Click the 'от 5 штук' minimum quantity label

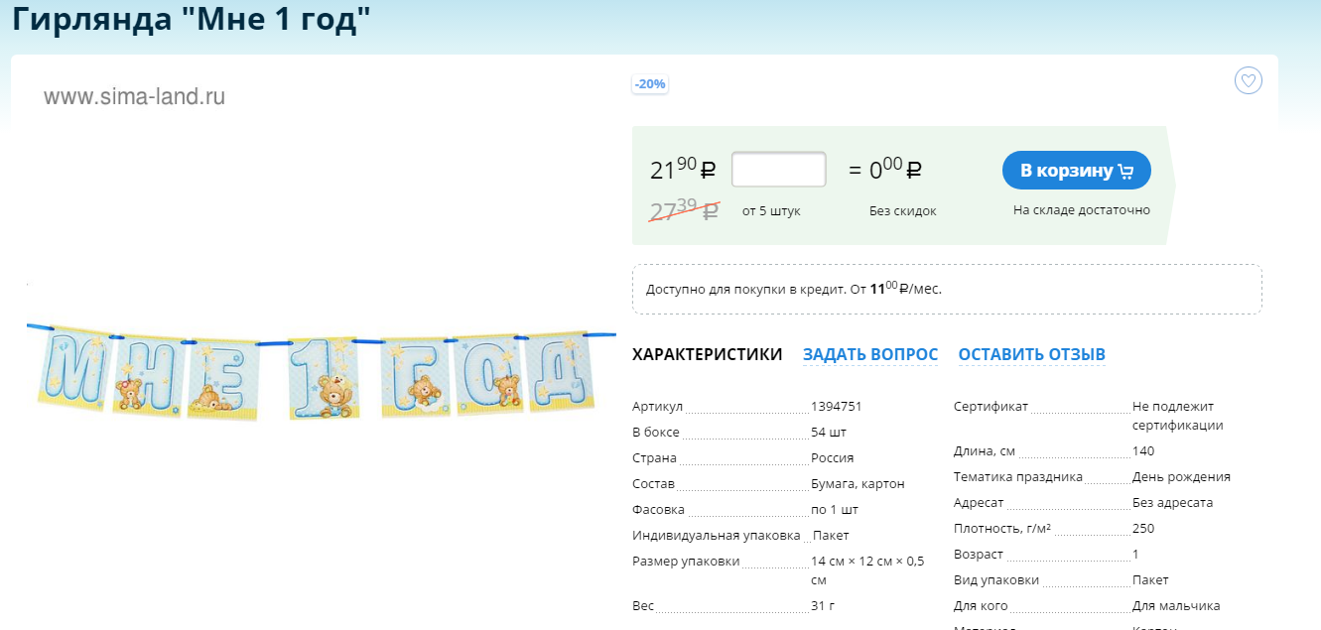coord(771,211)
